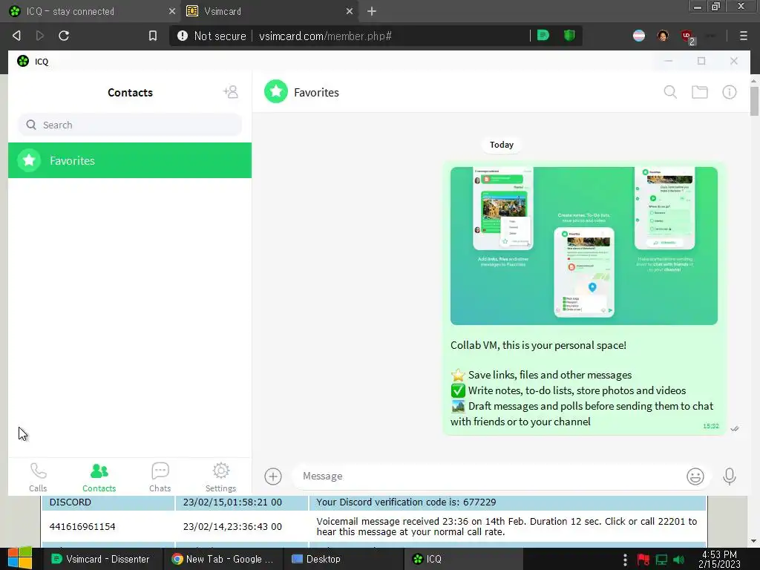
Task: Switch to the Vsimcard browser tab
Action: (269, 11)
